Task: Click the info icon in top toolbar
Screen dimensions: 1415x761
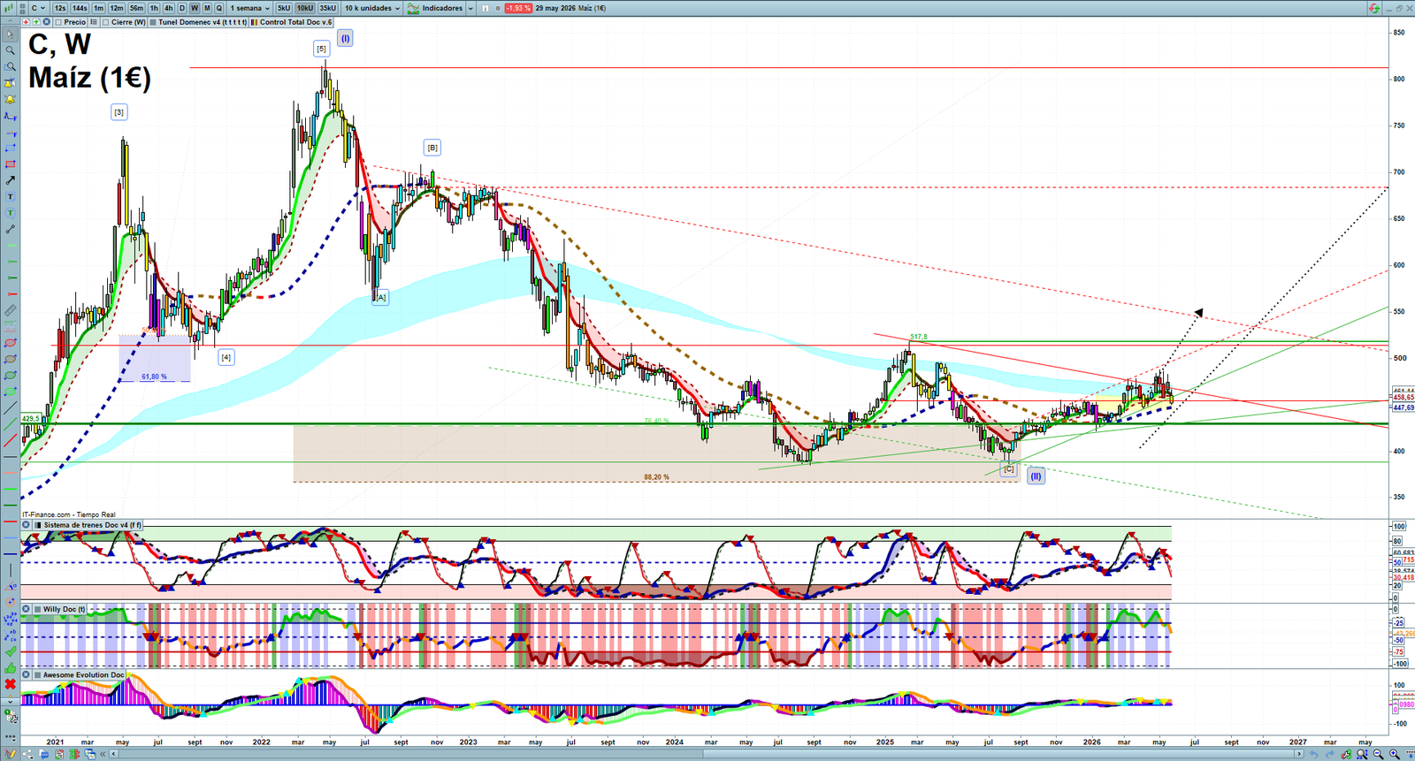Action: click(x=486, y=8)
